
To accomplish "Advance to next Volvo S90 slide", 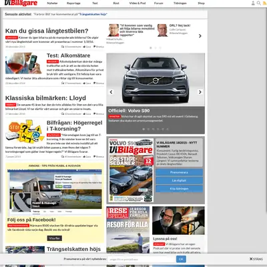I will click(200, 92).
